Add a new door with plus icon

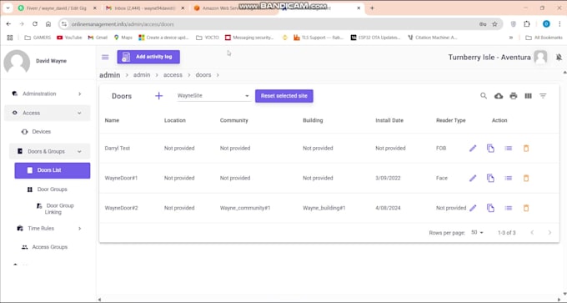click(158, 96)
